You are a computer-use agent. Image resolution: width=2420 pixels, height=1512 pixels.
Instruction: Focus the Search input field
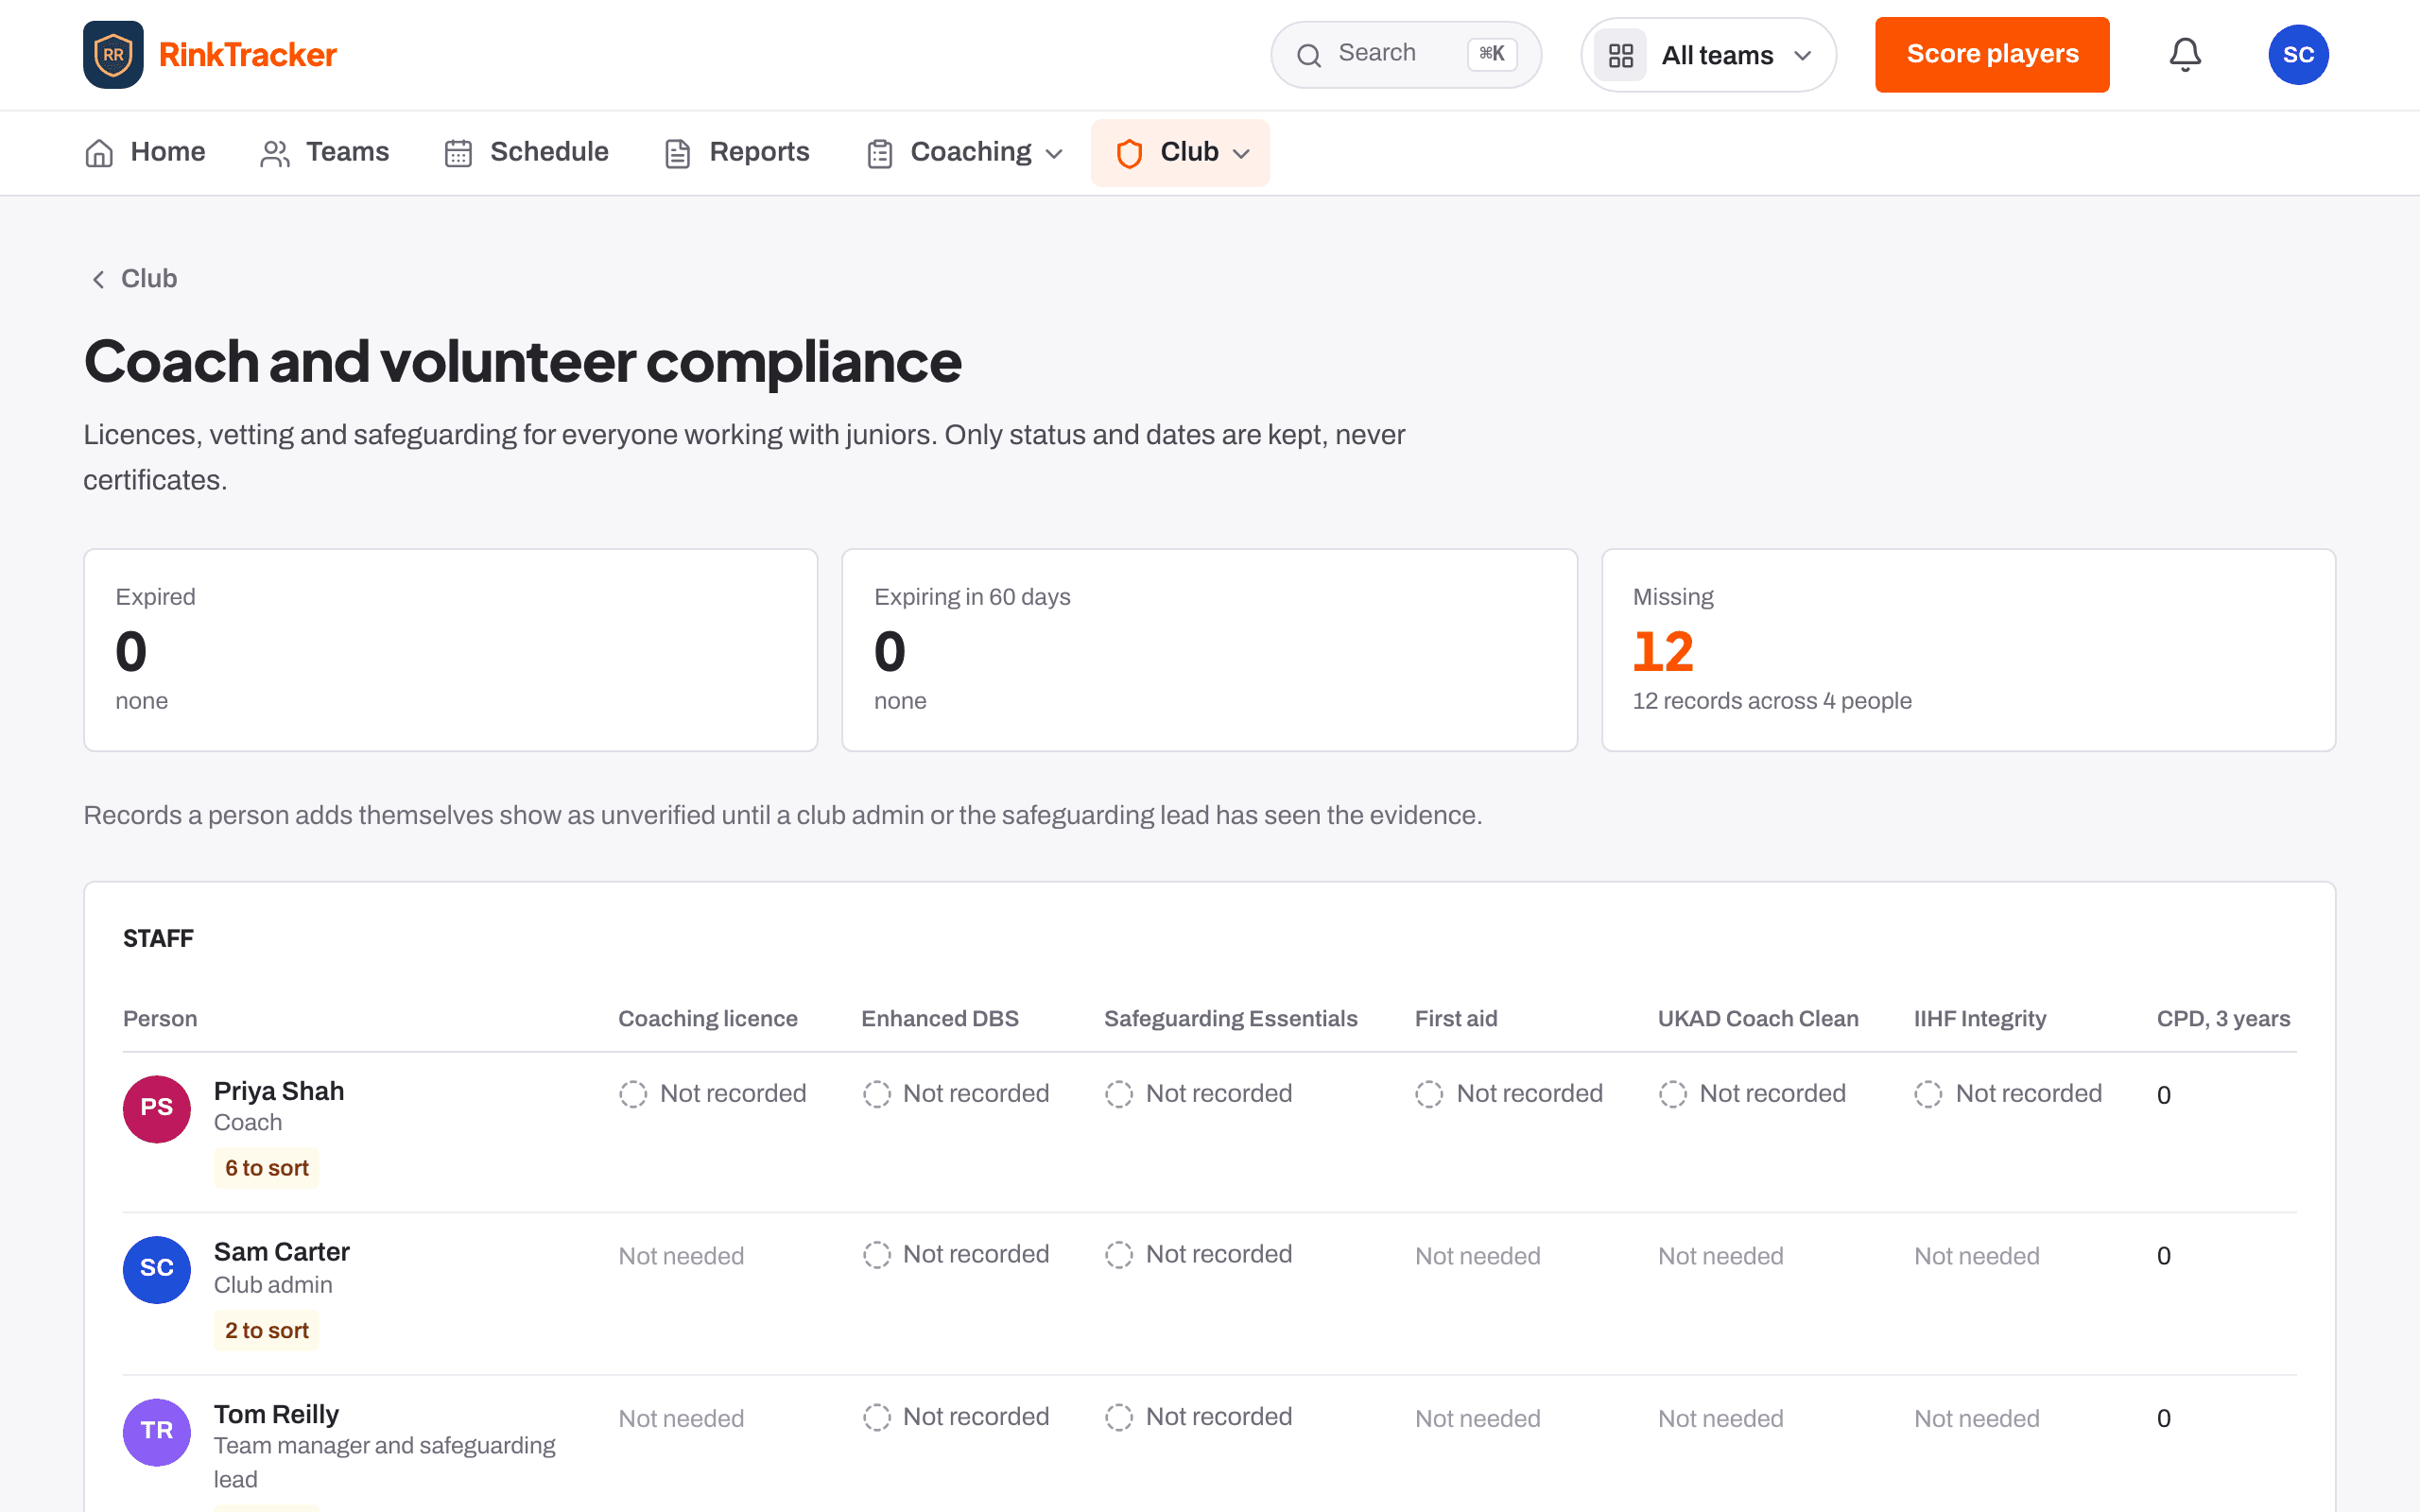(1405, 54)
